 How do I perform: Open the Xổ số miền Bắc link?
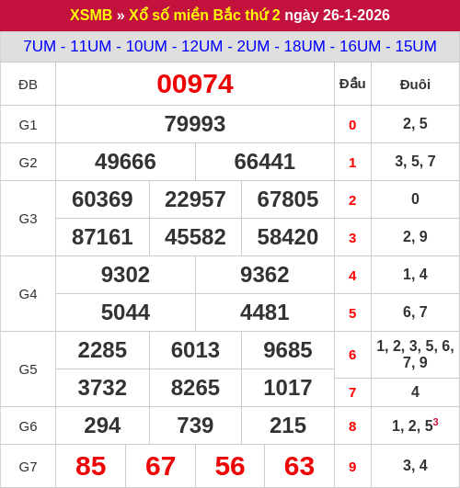click(185, 16)
